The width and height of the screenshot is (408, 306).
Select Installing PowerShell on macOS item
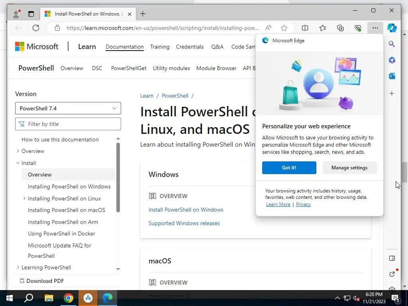[67, 210]
